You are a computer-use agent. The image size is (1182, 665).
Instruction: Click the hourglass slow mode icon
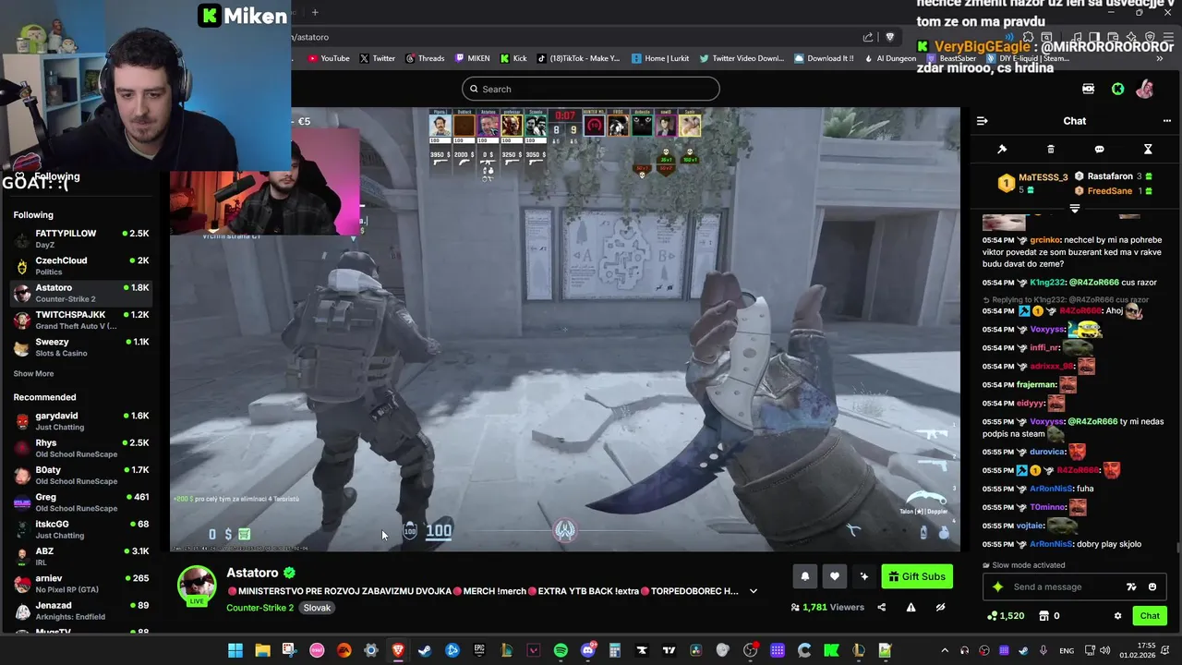click(x=1148, y=149)
